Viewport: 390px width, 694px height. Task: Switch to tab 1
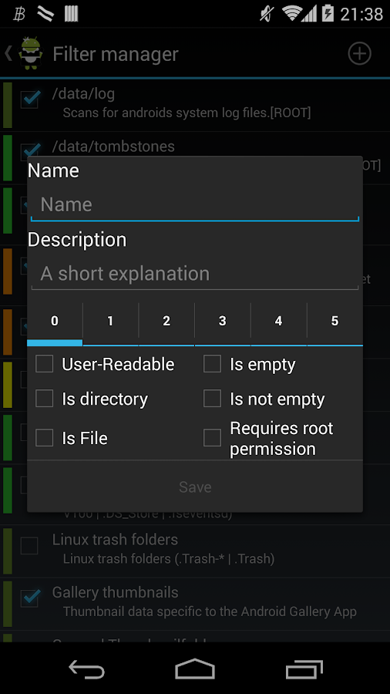[x=110, y=322]
